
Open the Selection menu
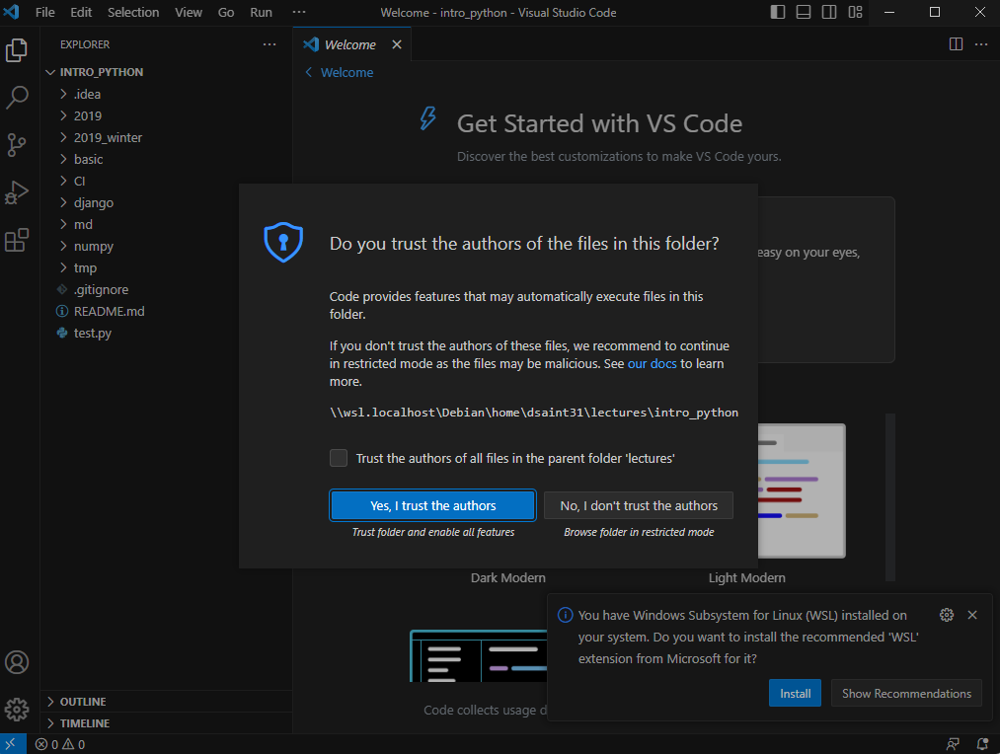click(133, 12)
